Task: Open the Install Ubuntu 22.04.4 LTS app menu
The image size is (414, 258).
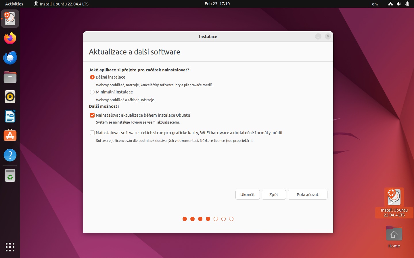Action: tap(61, 4)
